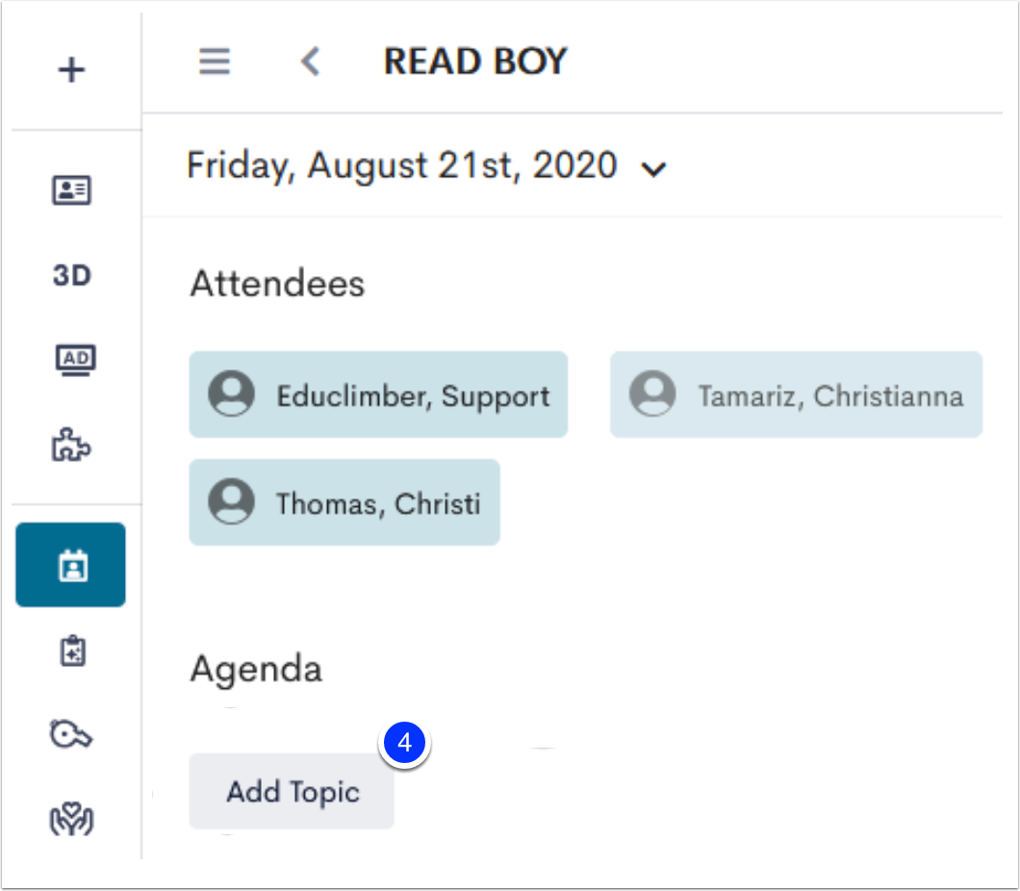Image resolution: width=1020 pixels, height=891 pixels.
Task: Open the clipboard sparkle icon
Action: (x=73, y=650)
